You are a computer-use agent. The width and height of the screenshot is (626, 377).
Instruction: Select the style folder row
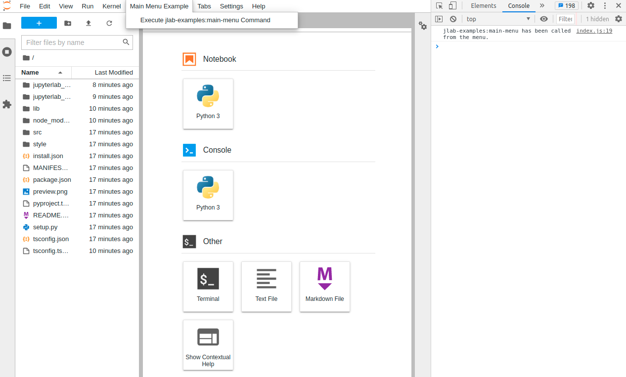pyautogui.click(x=77, y=144)
